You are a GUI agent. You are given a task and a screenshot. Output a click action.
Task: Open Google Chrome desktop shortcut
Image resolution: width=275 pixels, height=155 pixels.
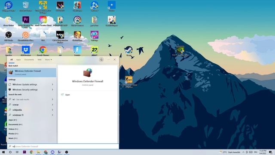tap(43, 50)
